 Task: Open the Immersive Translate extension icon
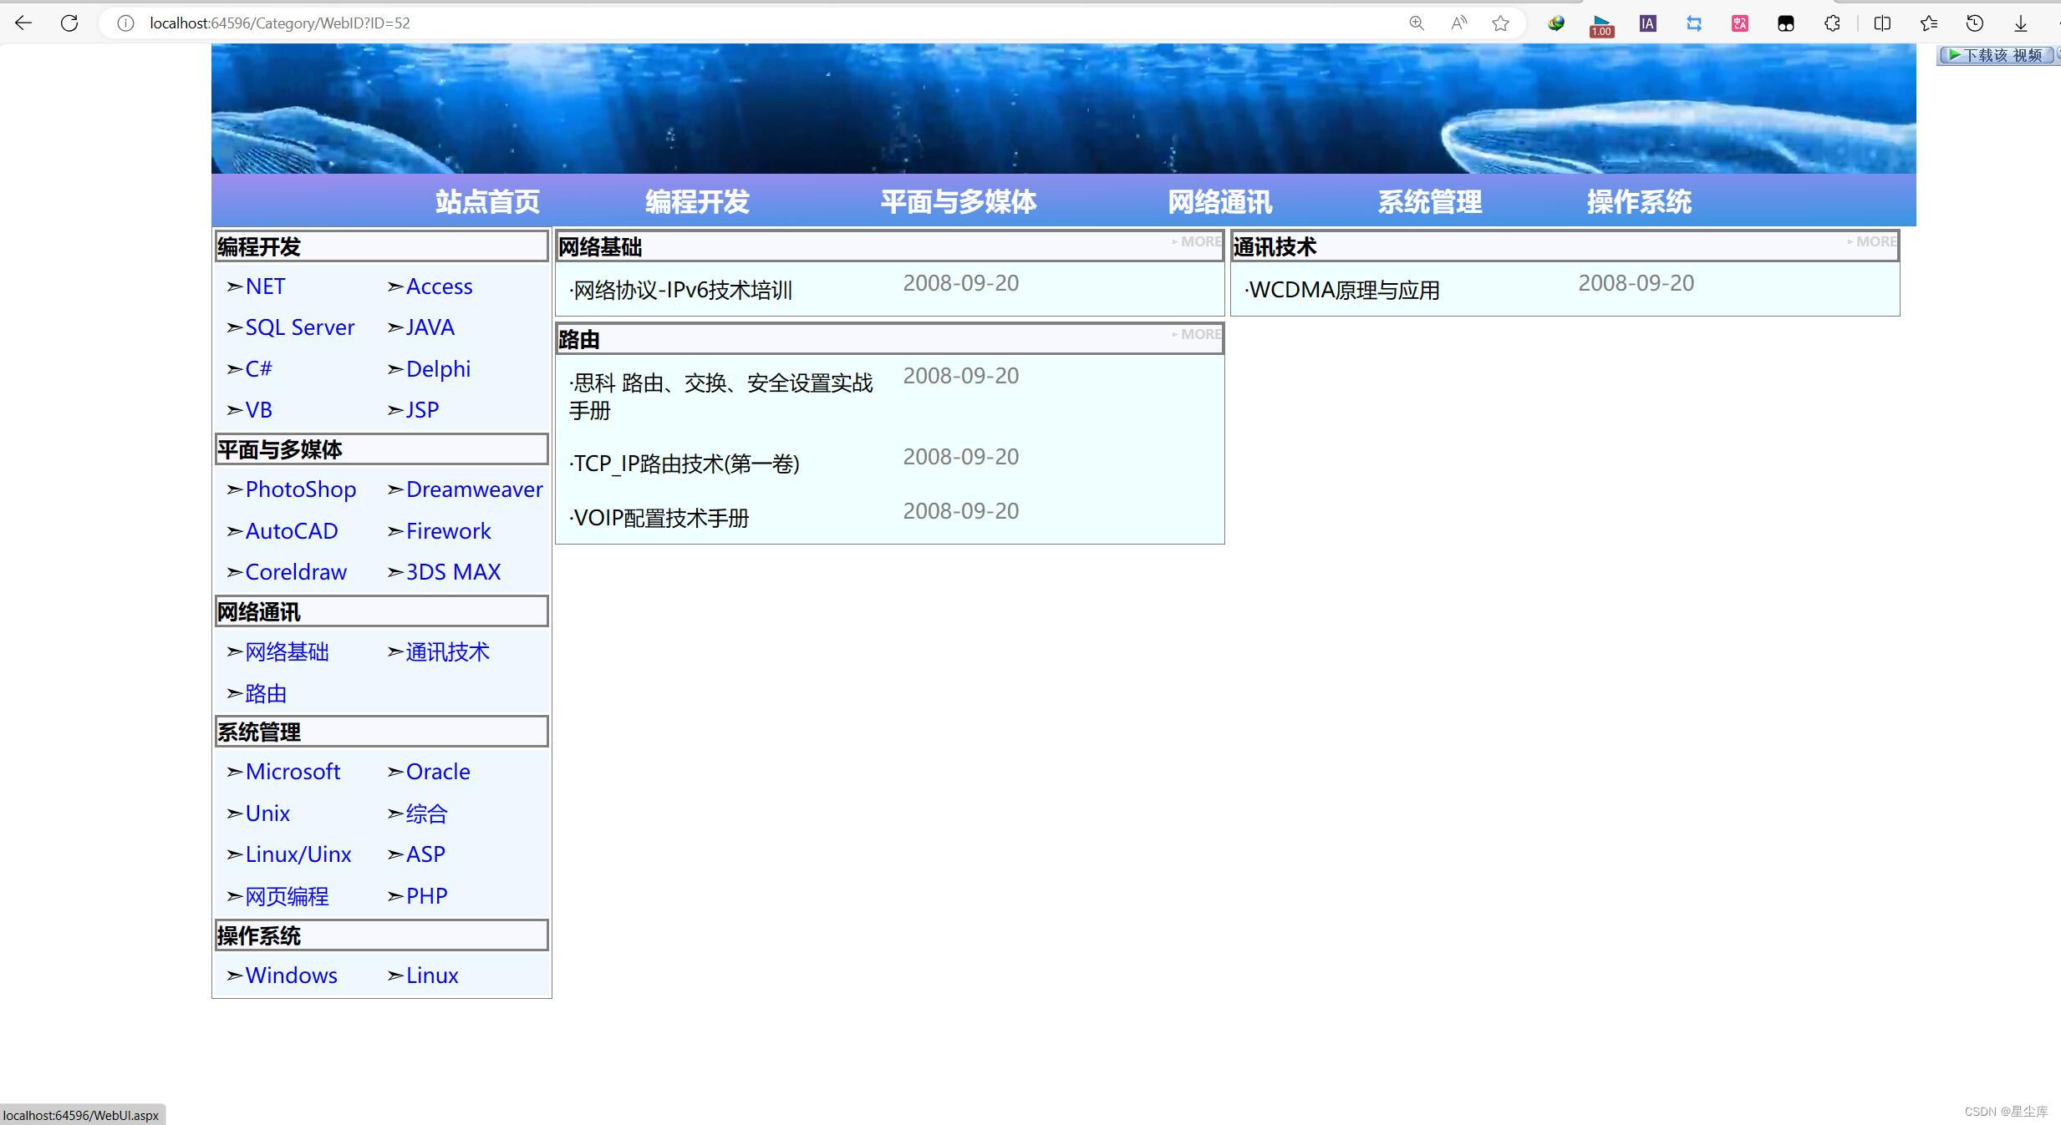pyautogui.click(x=1738, y=23)
